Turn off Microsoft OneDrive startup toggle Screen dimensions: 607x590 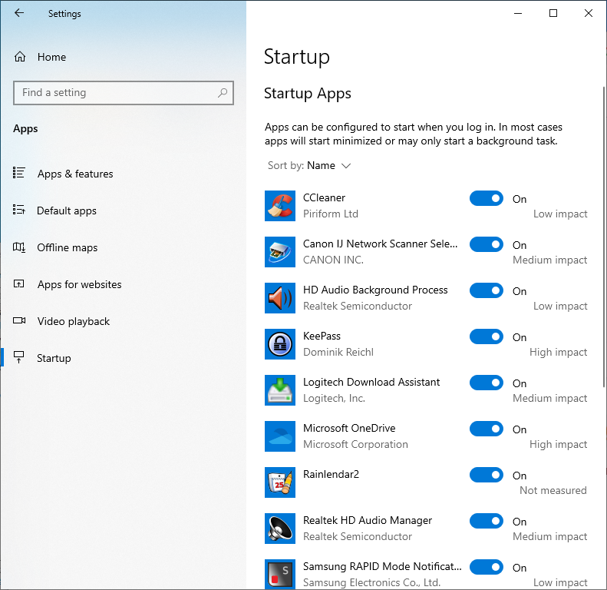(x=487, y=429)
